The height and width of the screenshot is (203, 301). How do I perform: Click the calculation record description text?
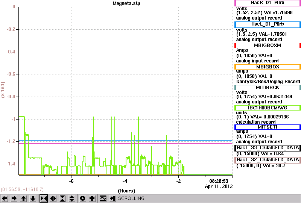[x=256, y=122]
